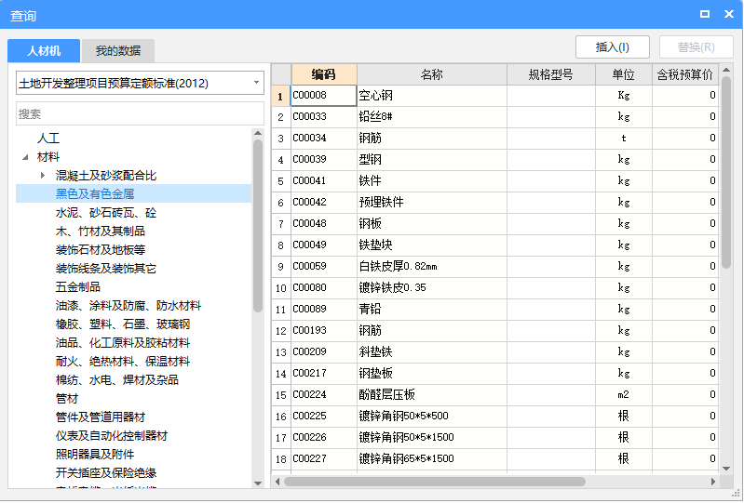Viewport: 744px width, 503px height.
Task: Select 人工 in the category tree
Action: 48,138
